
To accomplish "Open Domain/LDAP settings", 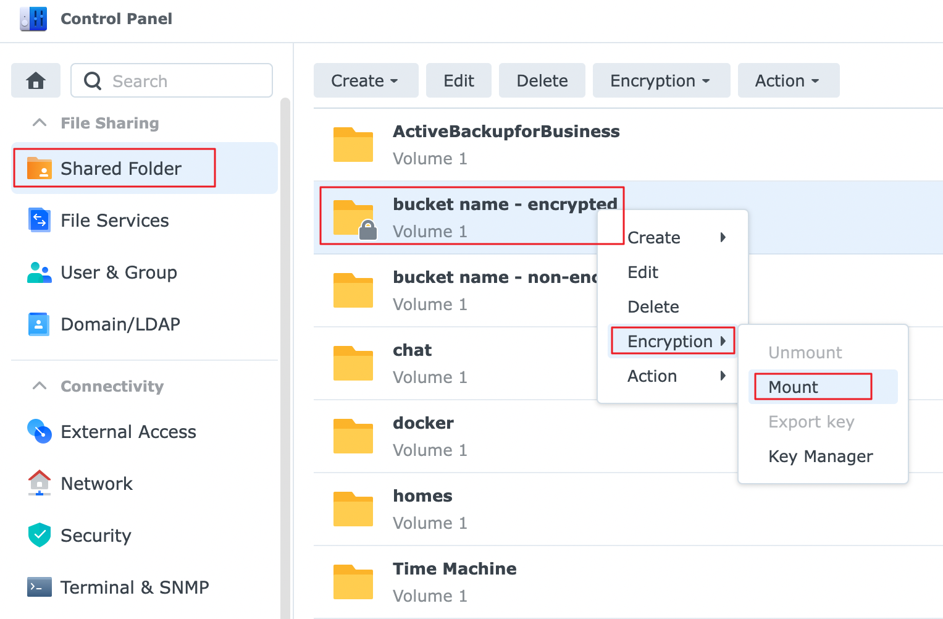I will click(x=120, y=324).
